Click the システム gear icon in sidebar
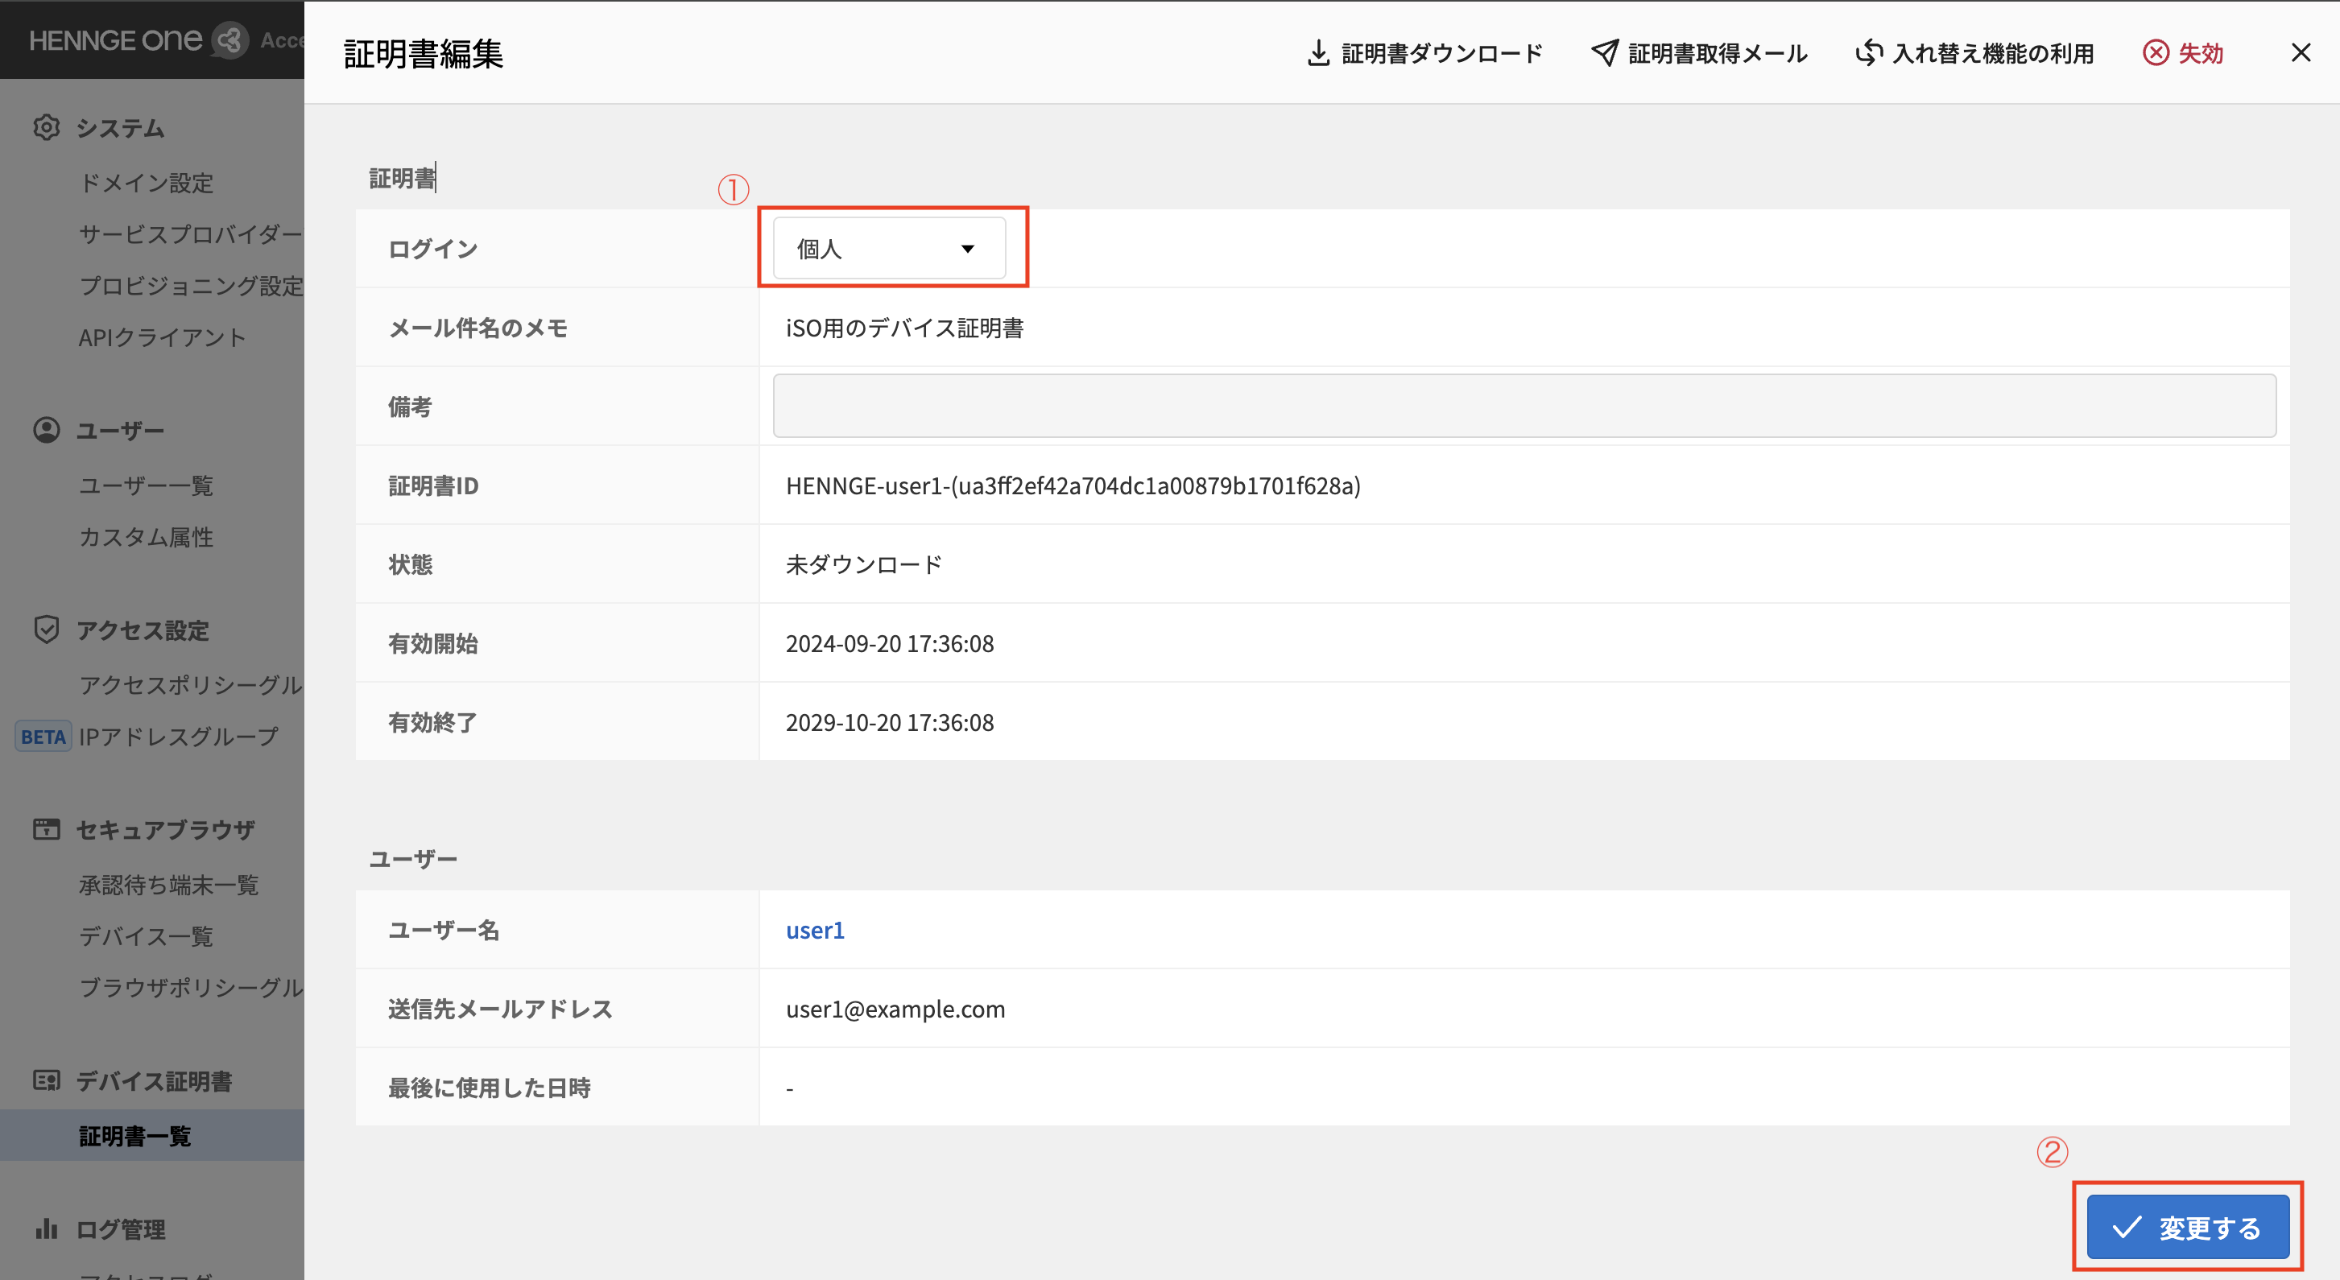 tap(47, 127)
